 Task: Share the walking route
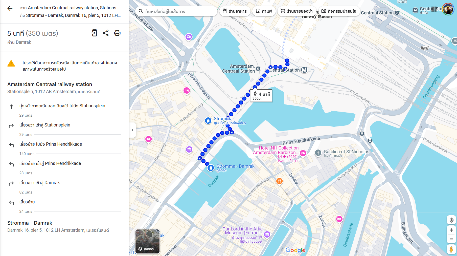tap(106, 33)
